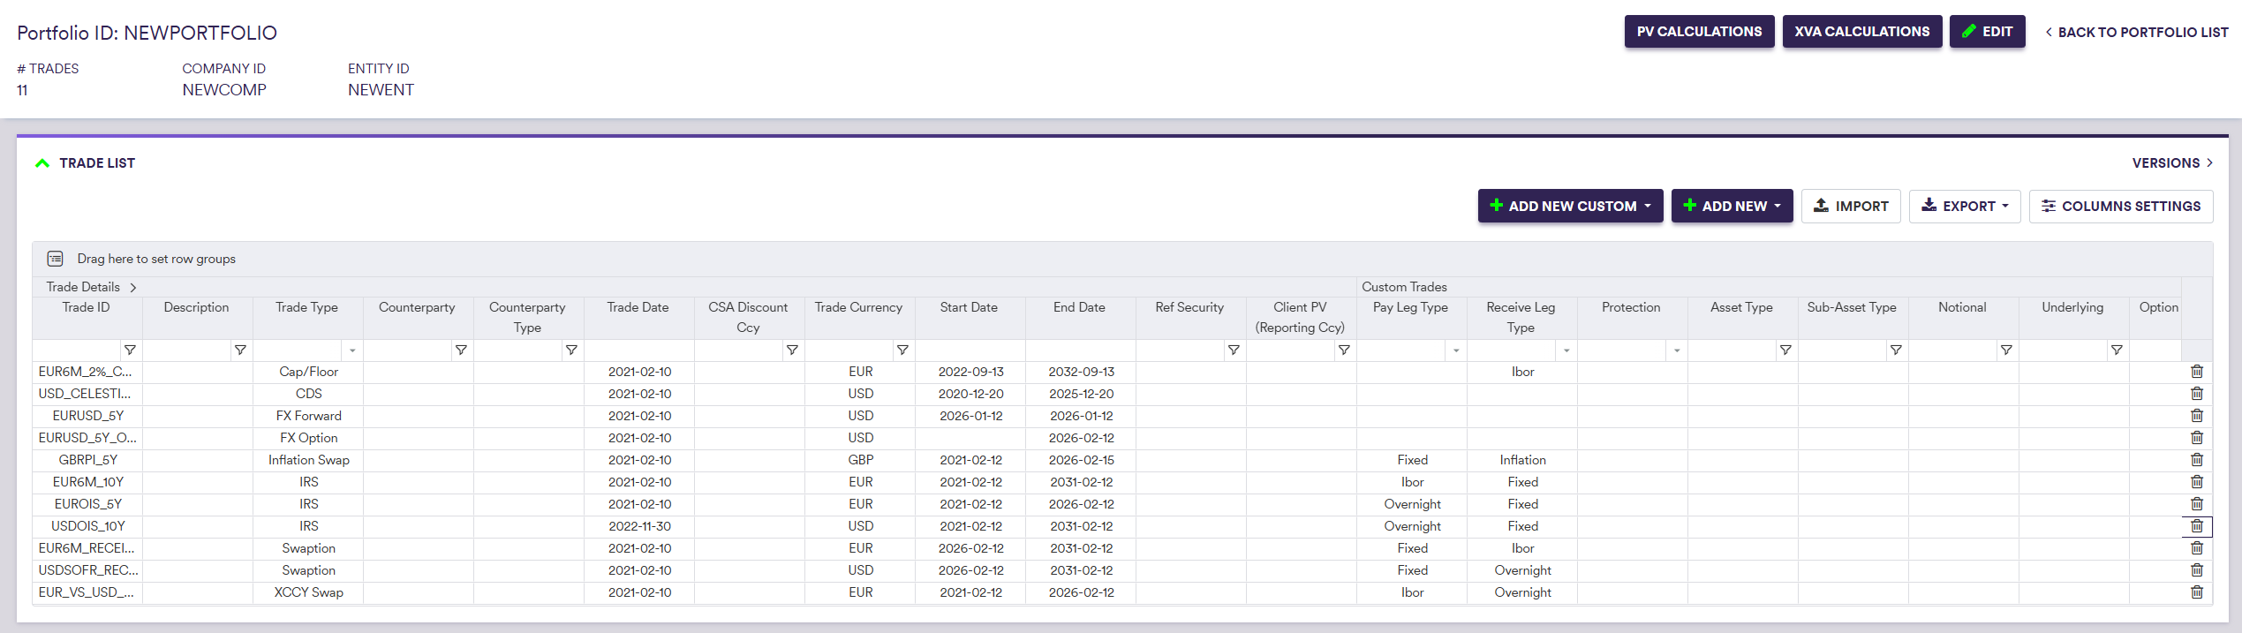The width and height of the screenshot is (2242, 633).
Task: Sort by the Trade Date column header
Action: (x=638, y=307)
